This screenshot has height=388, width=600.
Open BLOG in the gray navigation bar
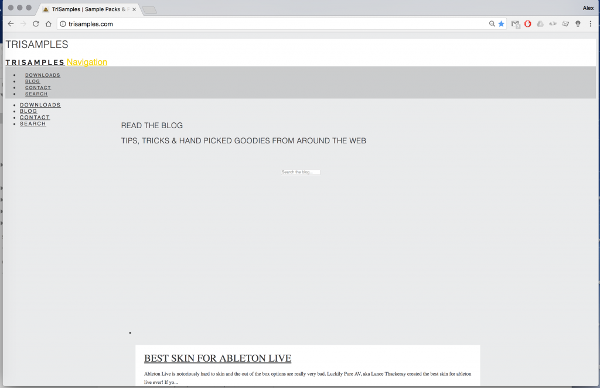pos(33,81)
